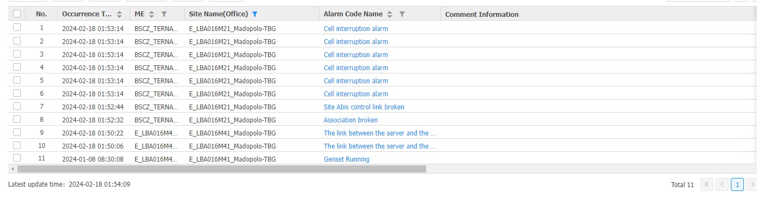Screen dimensions: 757x216
Task: Select the Association broken row 8 checkbox
Action: pyautogui.click(x=17, y=119)
